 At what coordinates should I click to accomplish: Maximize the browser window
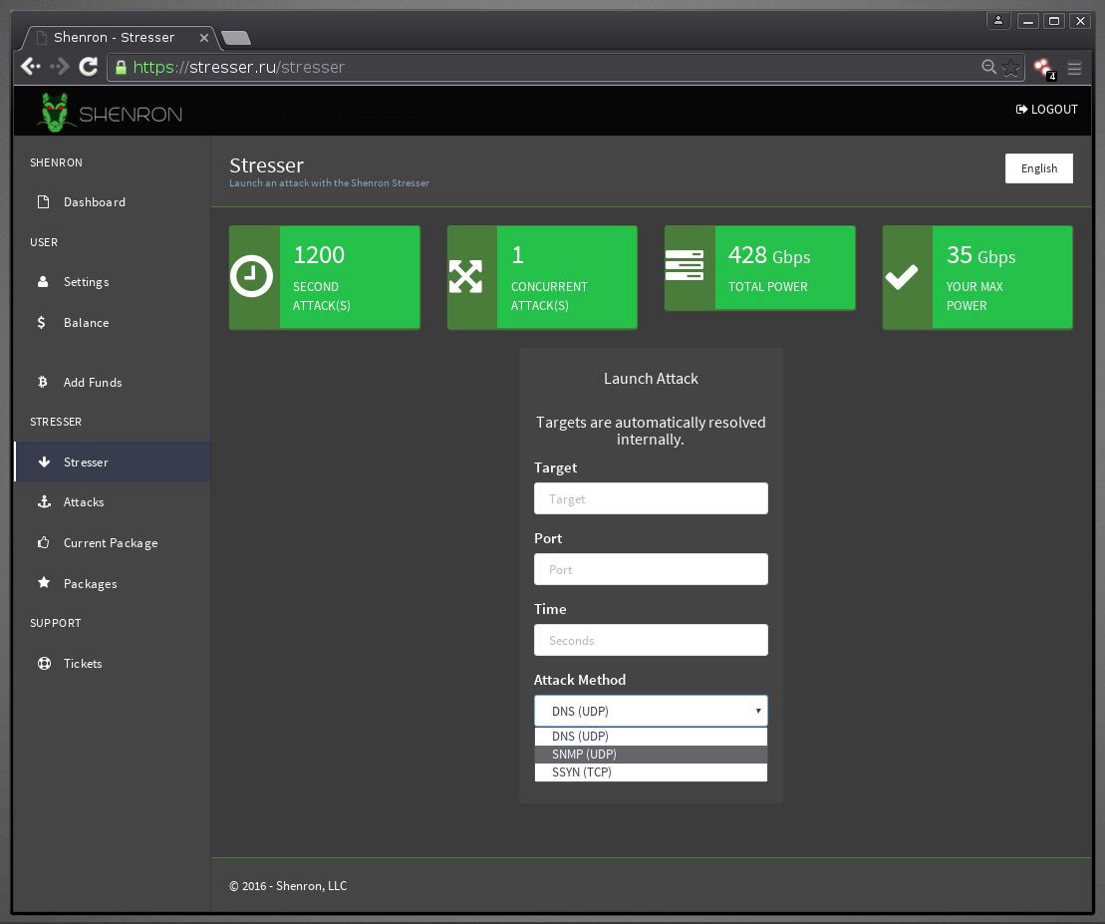tap(1053, 21)
